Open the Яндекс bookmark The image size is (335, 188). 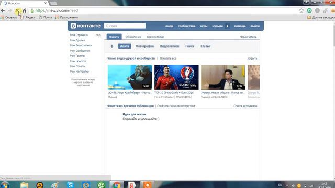(x=28, y=17)
